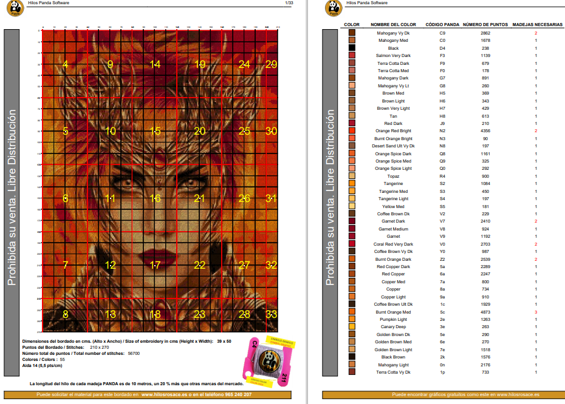Click Panda code 5c
565x404 pixels.
tap(442, 312)
